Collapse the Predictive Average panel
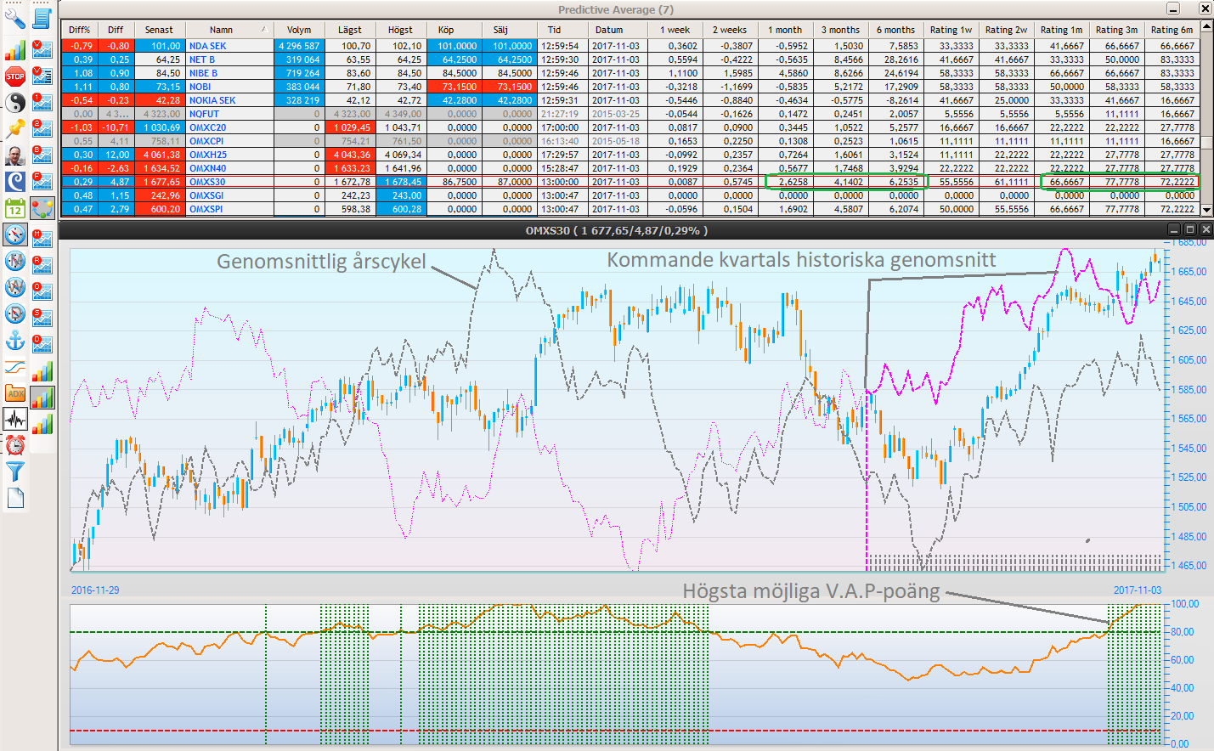 (x=1173, y=8)
